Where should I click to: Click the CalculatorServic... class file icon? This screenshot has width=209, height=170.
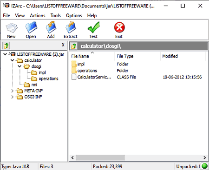[x=74, y=77]
